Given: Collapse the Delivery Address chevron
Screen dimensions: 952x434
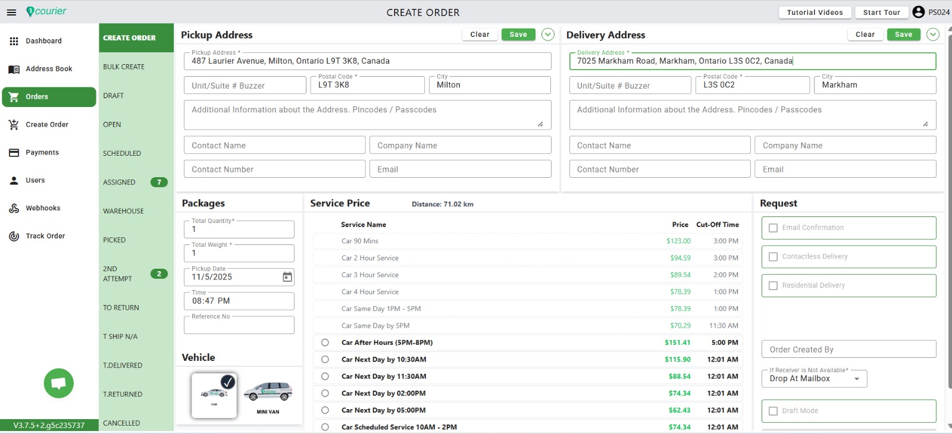Looking at the screenshot, I should point(932,34).
